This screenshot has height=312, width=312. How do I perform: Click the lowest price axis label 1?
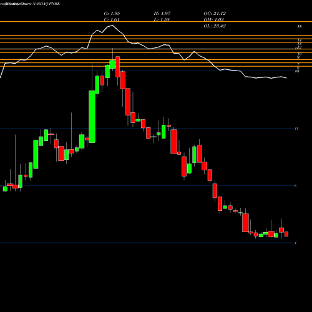tap(296, 243)
